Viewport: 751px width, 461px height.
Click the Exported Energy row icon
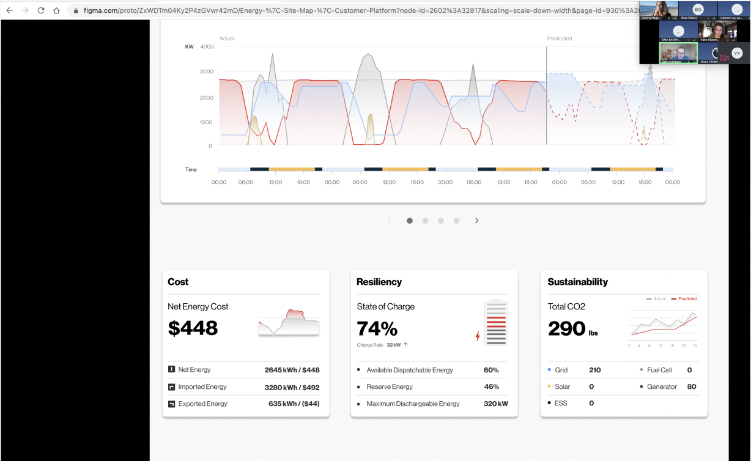coord(172,404)
